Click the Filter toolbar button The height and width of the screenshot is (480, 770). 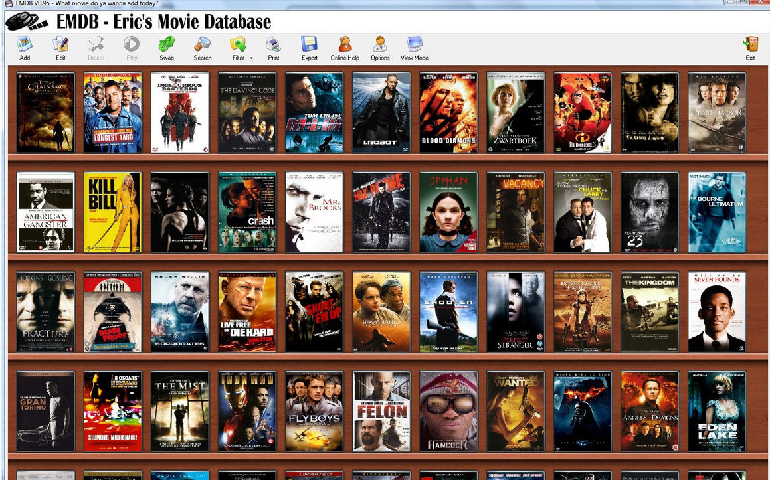(237, 47)
